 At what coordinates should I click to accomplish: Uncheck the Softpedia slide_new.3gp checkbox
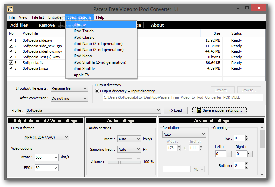(11, 46)
